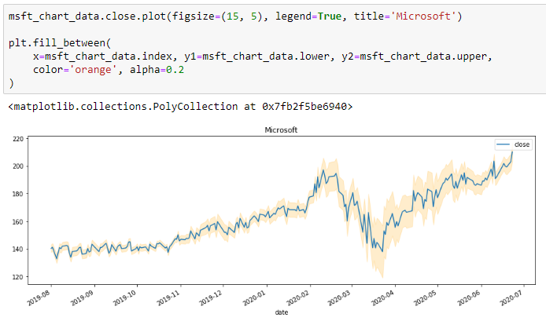Click the x-axis tick label 2019-11

[x=168, y=298]
